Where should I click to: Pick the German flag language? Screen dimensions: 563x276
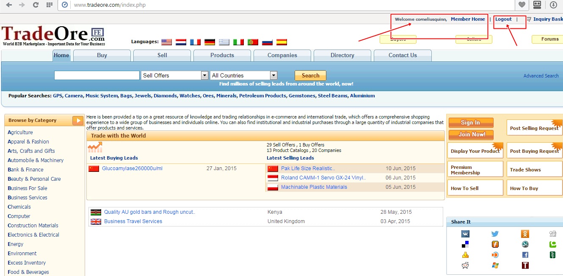click(x=210, y=42)
